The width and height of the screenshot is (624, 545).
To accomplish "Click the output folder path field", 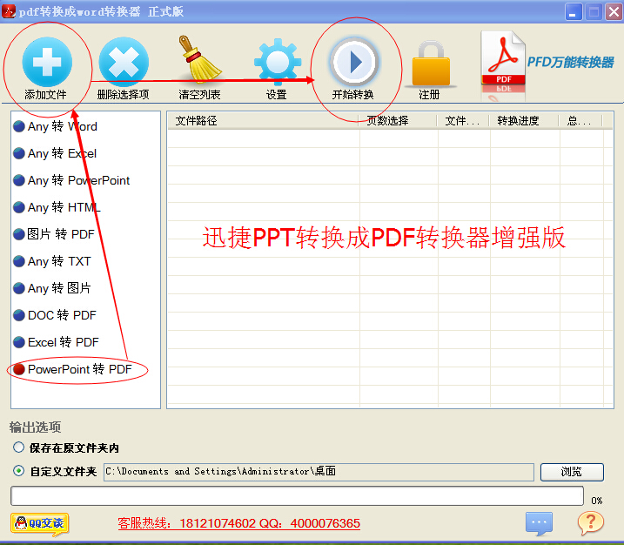I will [319, 472].
